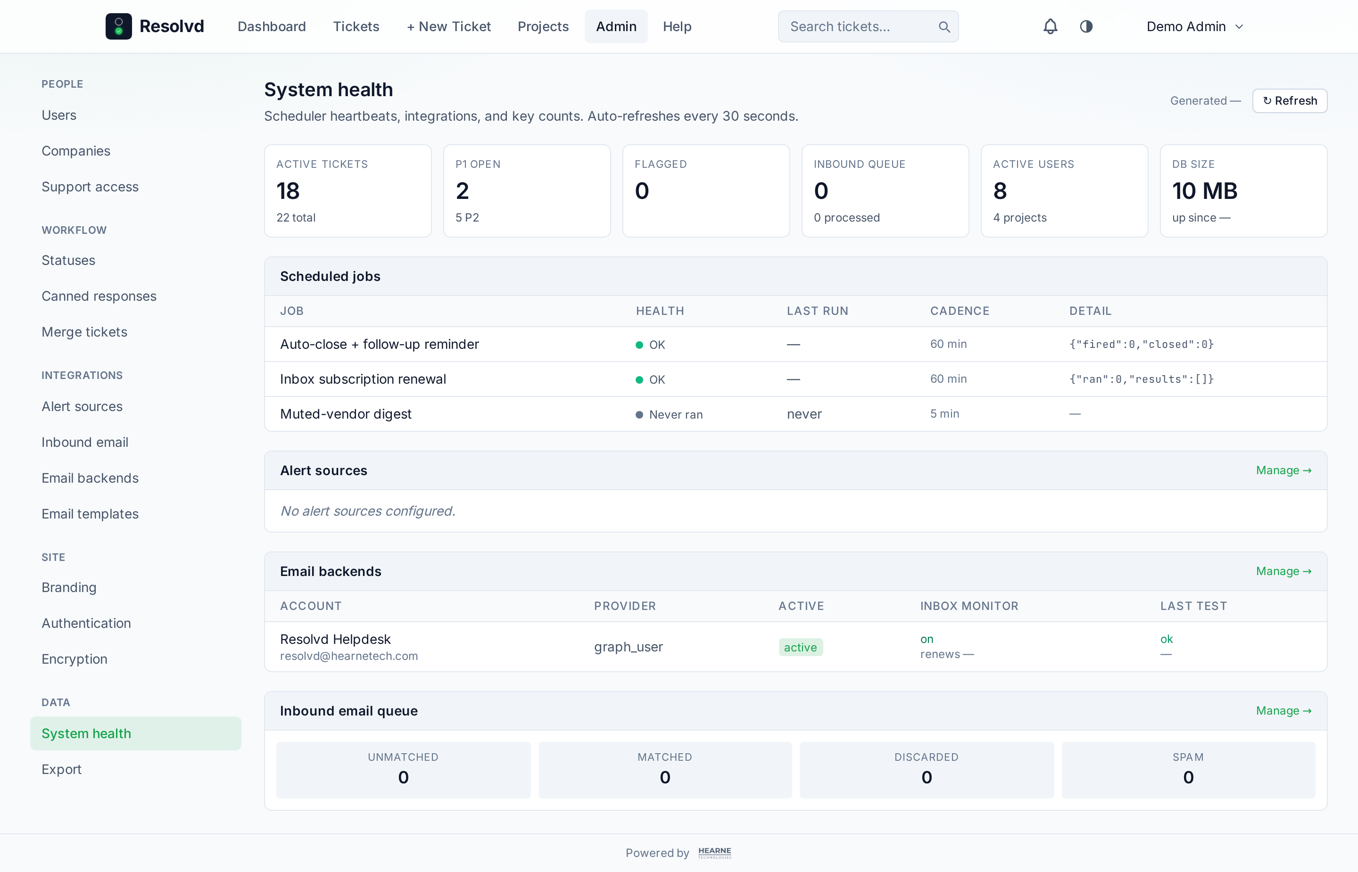Click Manage link in Alert sources panel

[x=1283, y=470]
